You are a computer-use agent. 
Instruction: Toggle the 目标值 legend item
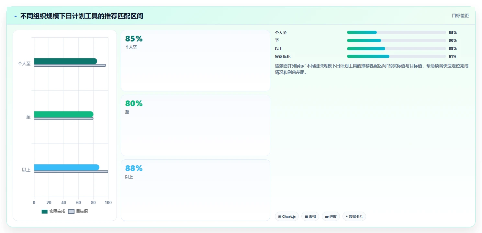[78, 211]
